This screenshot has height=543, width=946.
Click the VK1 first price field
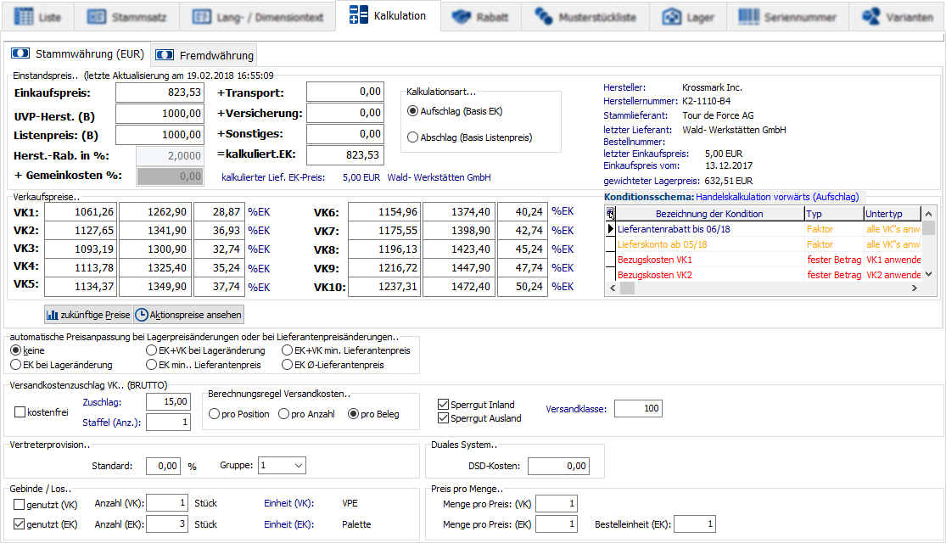(81, 212)
